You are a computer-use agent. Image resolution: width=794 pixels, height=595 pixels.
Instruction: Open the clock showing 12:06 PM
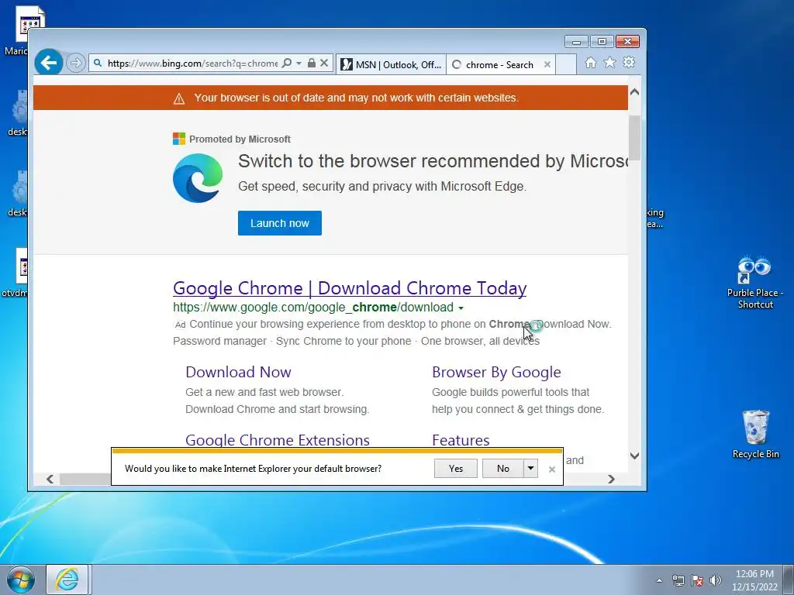(754, 580)
